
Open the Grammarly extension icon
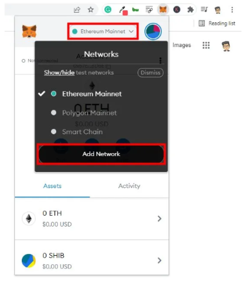108,9
